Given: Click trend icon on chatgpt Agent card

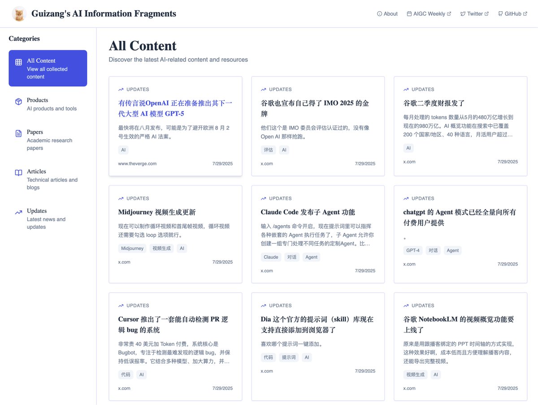Looking at the screenshot, I should 406,198.
